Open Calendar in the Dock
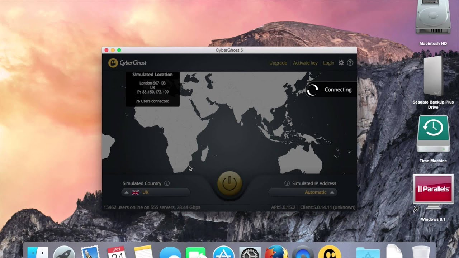 point(116,252)
